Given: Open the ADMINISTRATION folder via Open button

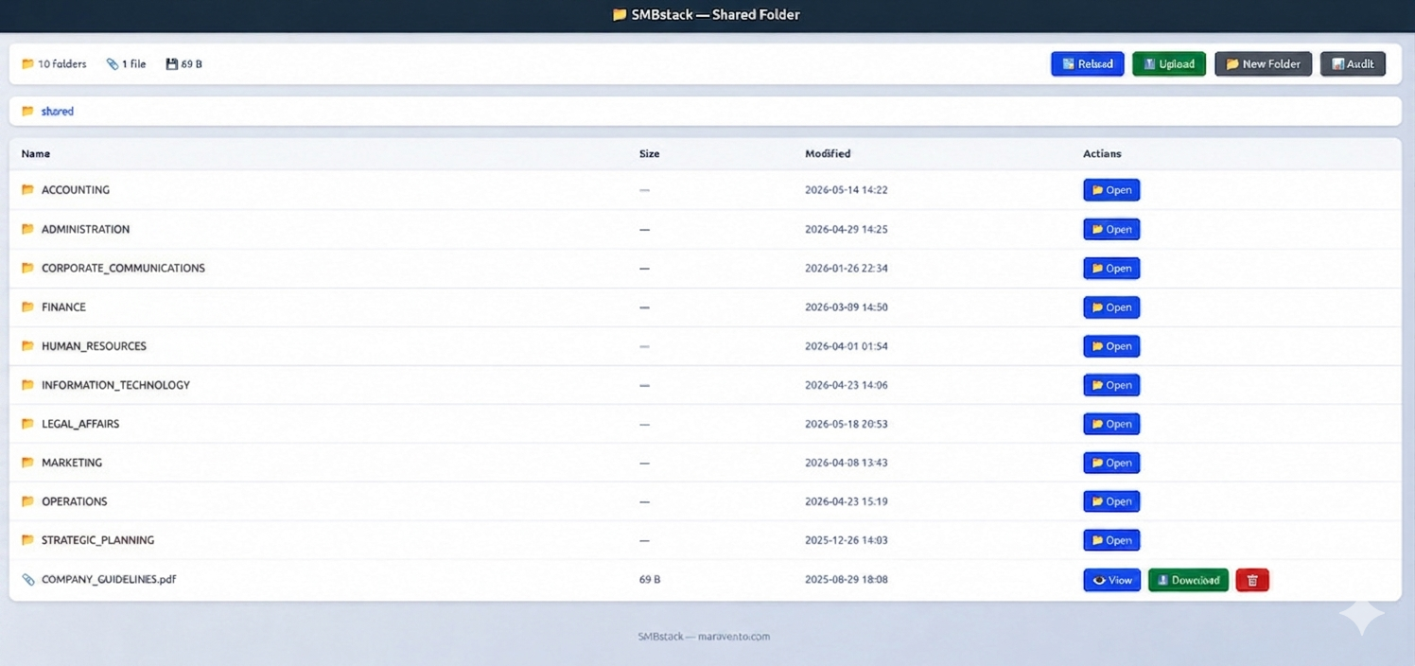Looking at the screenshot, I should (1111, 229).
